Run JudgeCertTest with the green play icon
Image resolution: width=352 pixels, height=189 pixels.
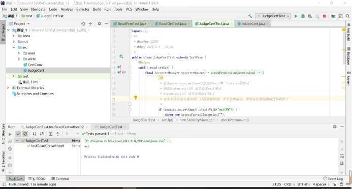point(296,16)
